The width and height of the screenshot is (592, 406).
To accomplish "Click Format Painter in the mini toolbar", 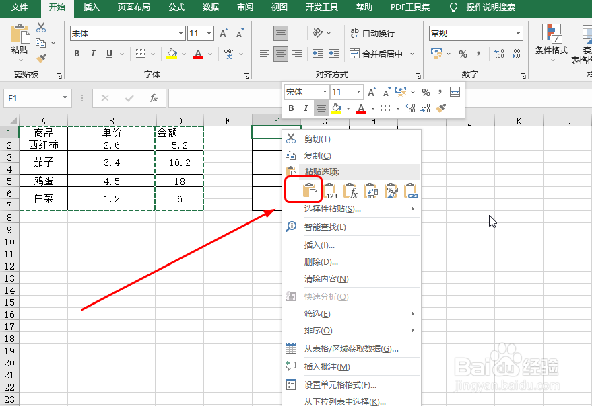I will (x=440, y=108).
